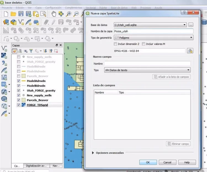The height and width of the screenshot is (172, 207).
Task: Click the Save Project floppy icon
Action: tap(21, 14)
